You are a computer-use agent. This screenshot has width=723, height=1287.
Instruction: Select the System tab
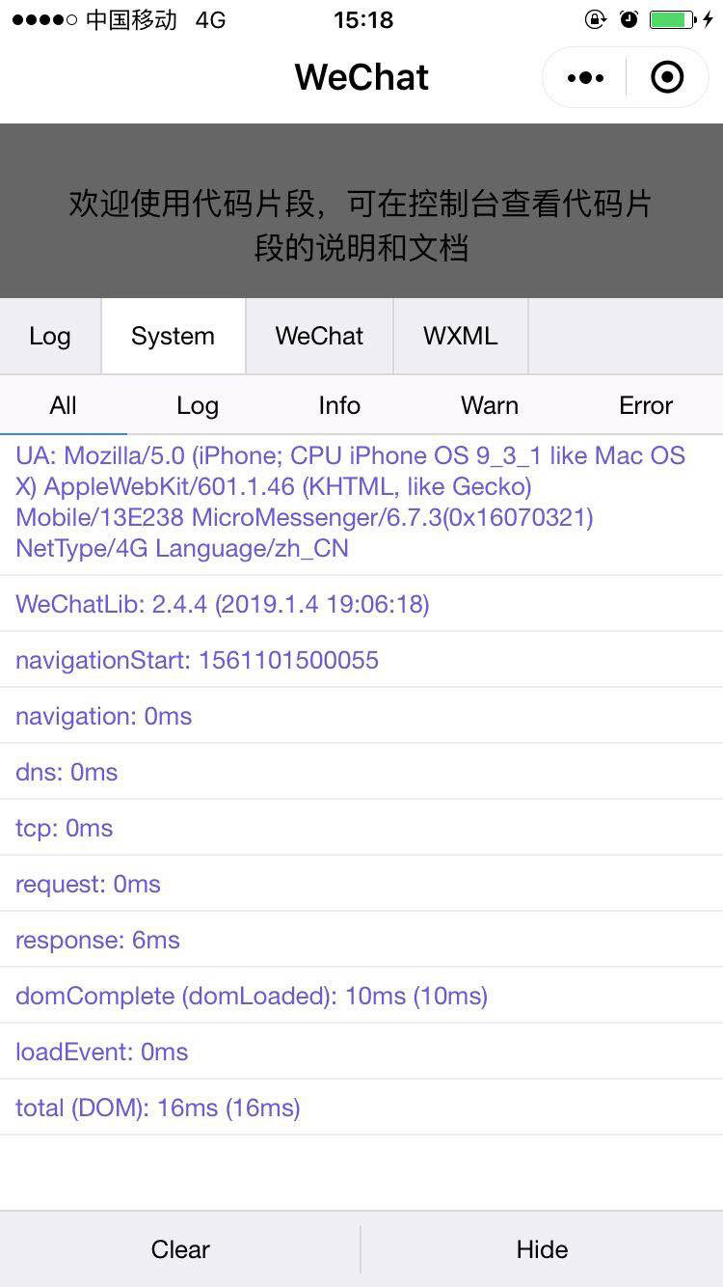point(174,336)
